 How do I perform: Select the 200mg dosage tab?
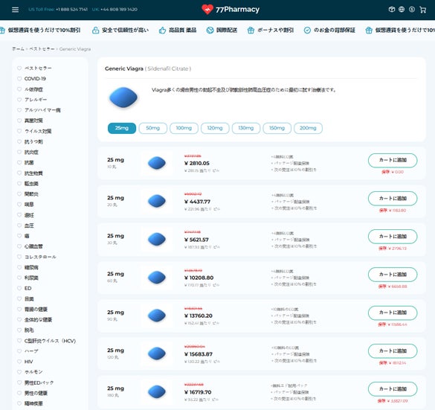tap(308, 128)
